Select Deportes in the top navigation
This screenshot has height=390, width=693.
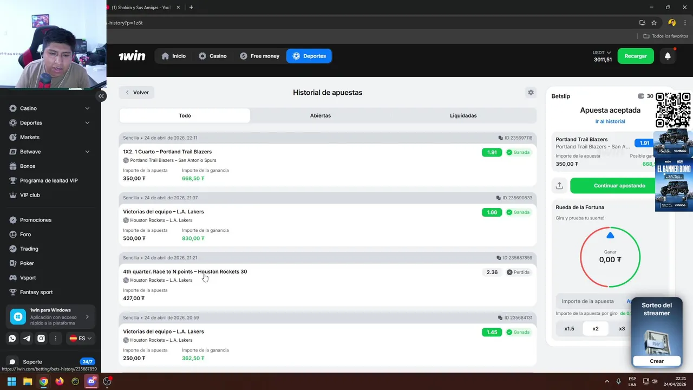pyautogui.click(x=309, y=56)
